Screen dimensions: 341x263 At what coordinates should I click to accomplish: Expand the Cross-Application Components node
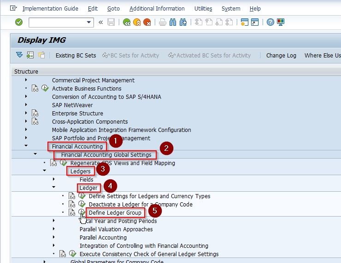26,121
